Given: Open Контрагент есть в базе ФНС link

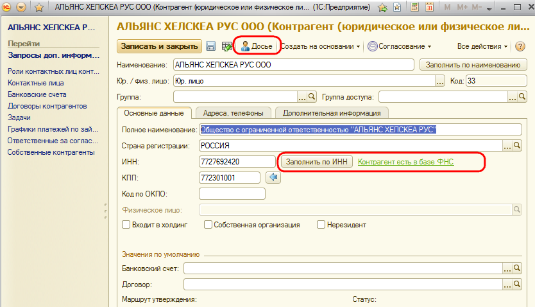Looking at the screenshot, I should (405, 162).
